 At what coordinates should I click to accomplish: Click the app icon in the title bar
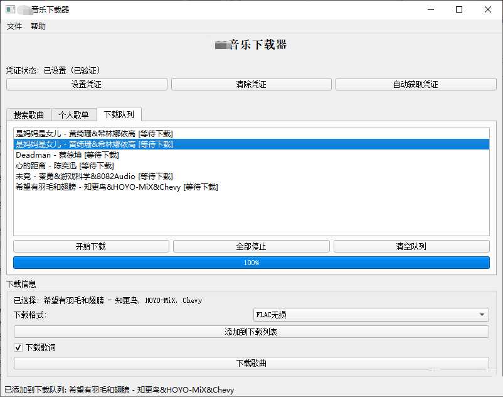pos(9,9)
